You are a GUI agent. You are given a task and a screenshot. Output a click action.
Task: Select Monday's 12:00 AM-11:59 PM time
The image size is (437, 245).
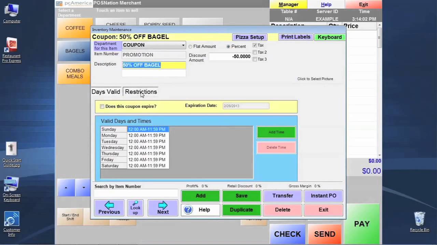click(x=148, y=135)
